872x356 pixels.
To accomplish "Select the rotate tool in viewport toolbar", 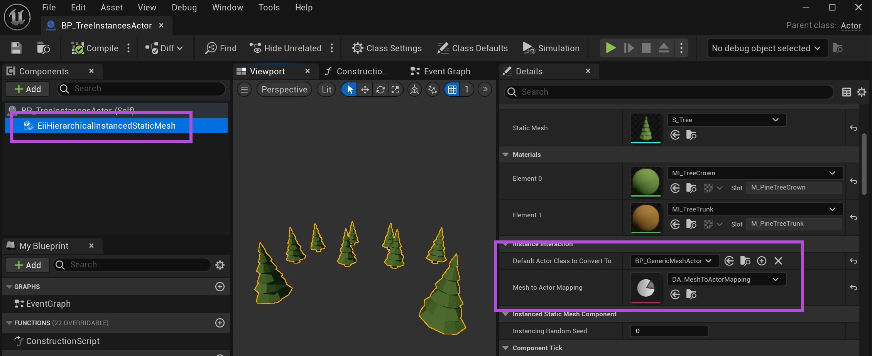I will [x=380, y=90].
